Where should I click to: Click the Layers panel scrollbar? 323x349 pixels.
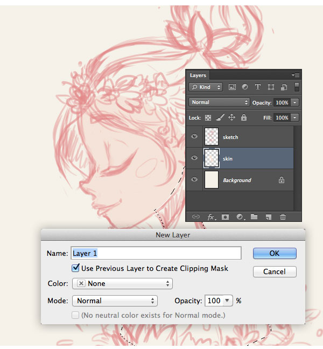297,168
